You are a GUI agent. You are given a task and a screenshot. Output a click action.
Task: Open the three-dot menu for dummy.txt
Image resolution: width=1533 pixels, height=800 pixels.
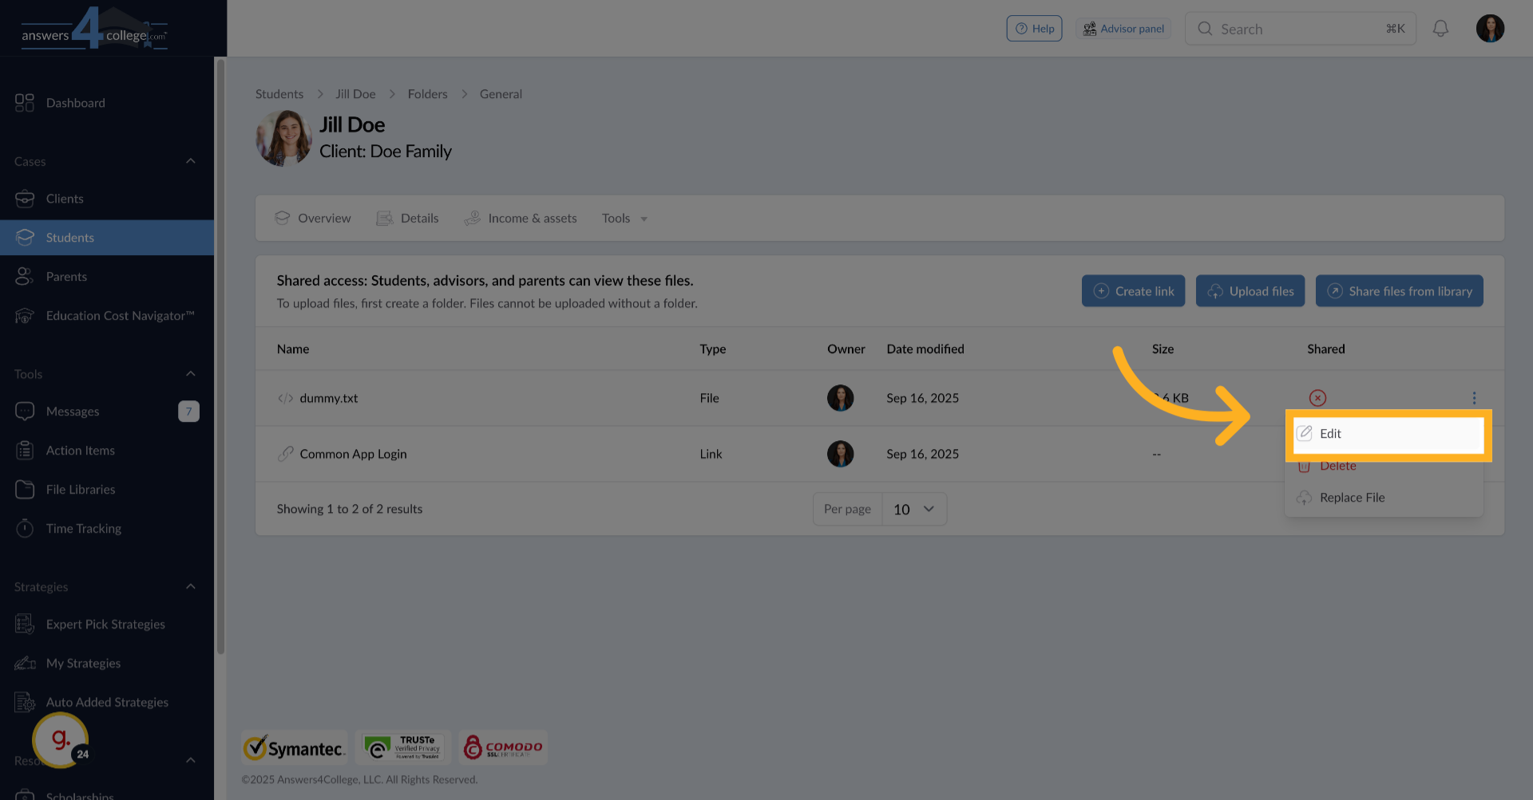1474,398
